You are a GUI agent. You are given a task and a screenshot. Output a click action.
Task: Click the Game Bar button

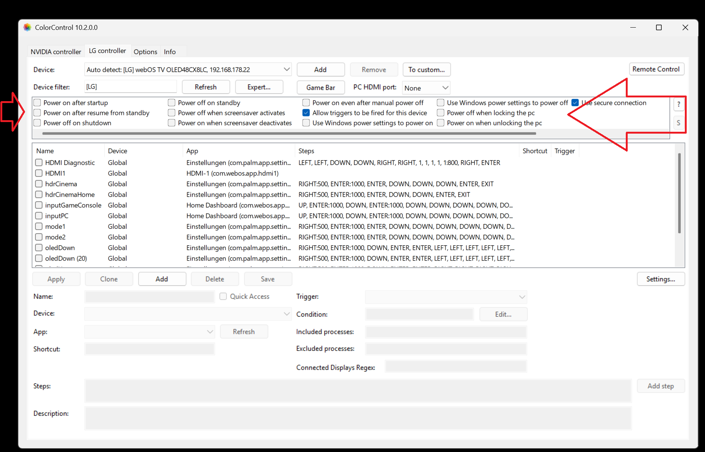pos(321,87)
